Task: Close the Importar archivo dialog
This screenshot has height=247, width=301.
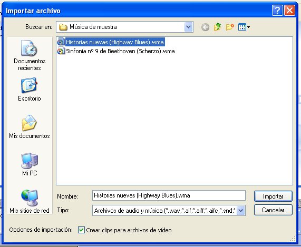Action: [x=289, y=11]
